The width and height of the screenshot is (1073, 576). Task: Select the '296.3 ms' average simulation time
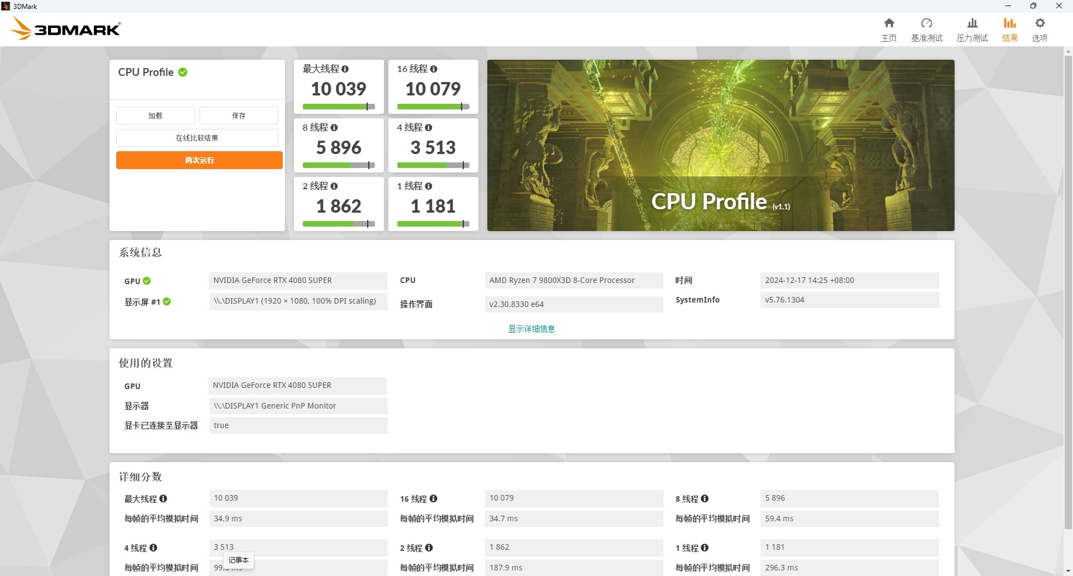coord(849,568)
